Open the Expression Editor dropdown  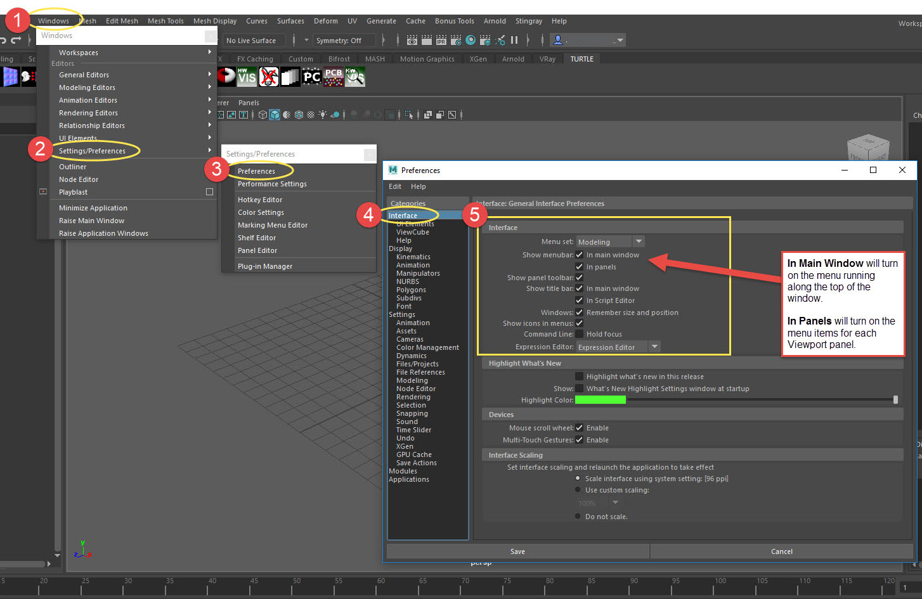[618, 347]
